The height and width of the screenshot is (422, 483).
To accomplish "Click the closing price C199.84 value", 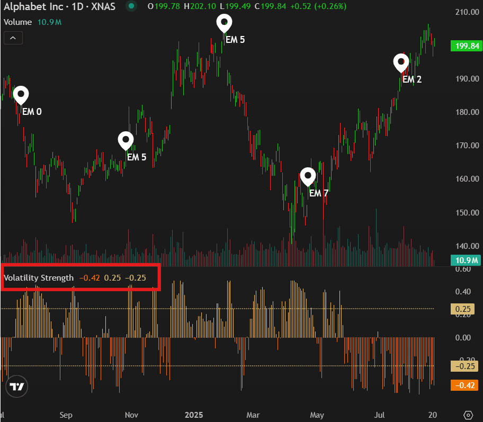I will click(x=270, y=6).
